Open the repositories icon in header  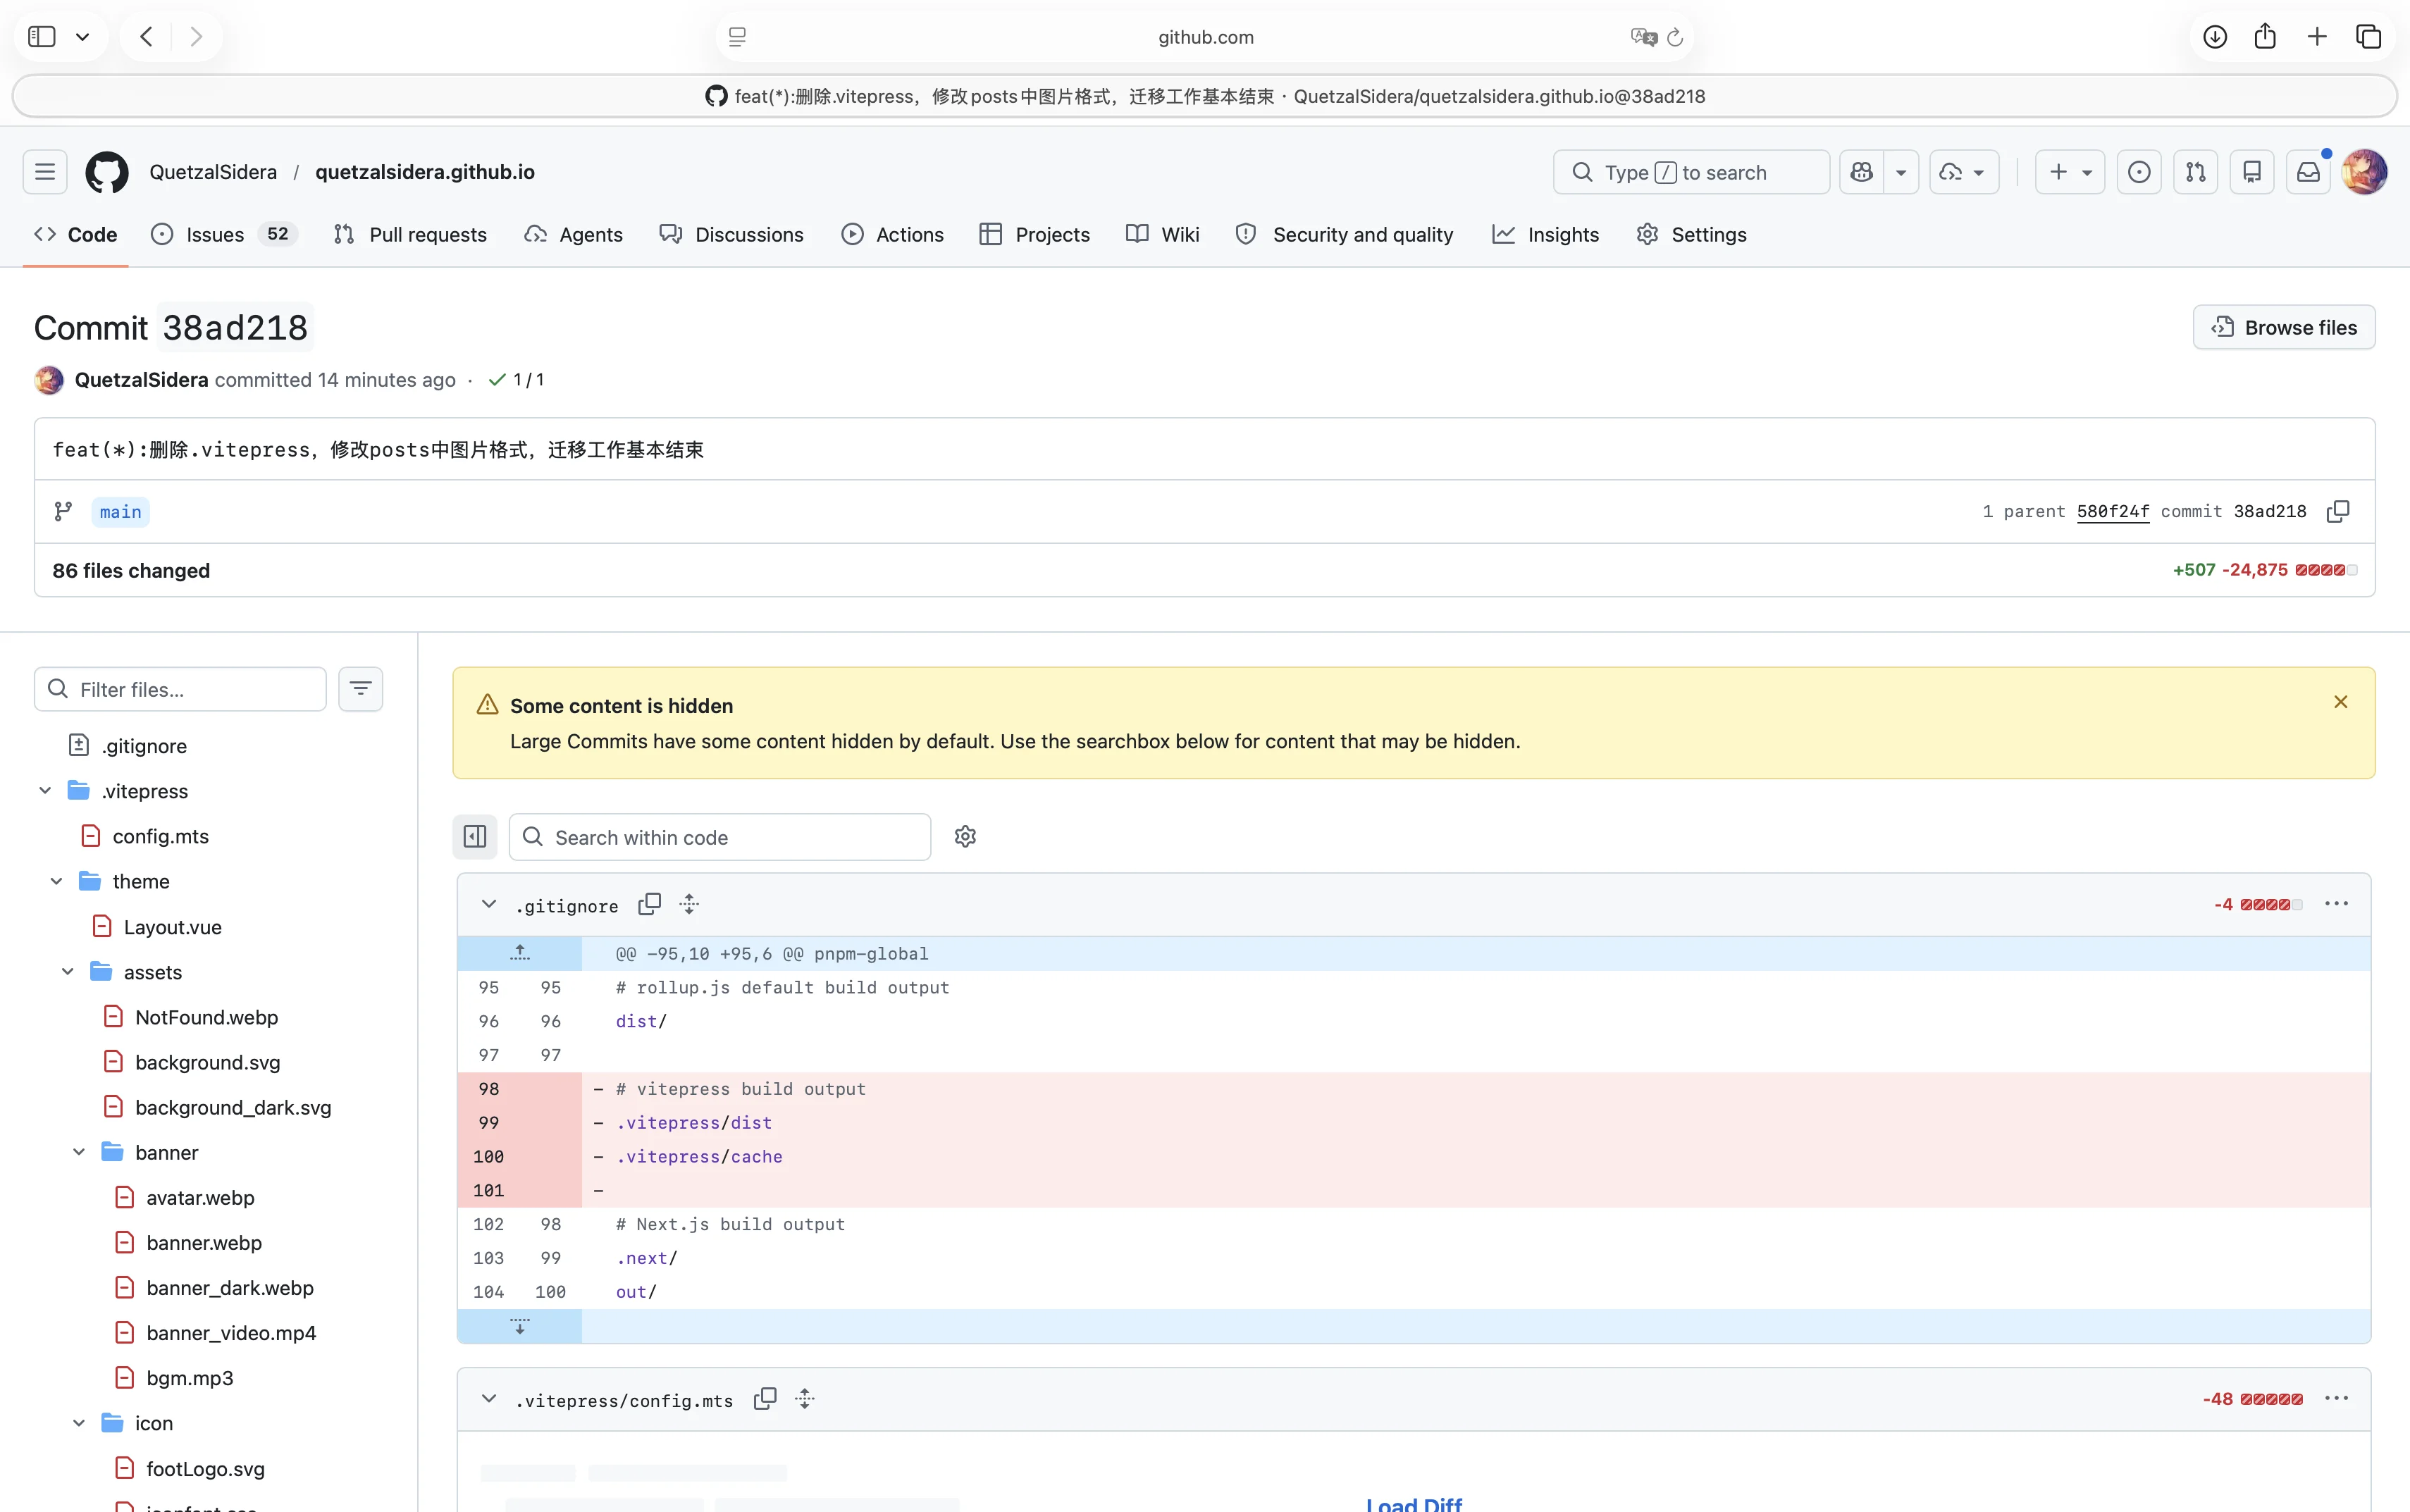(x=2251, y=172)
